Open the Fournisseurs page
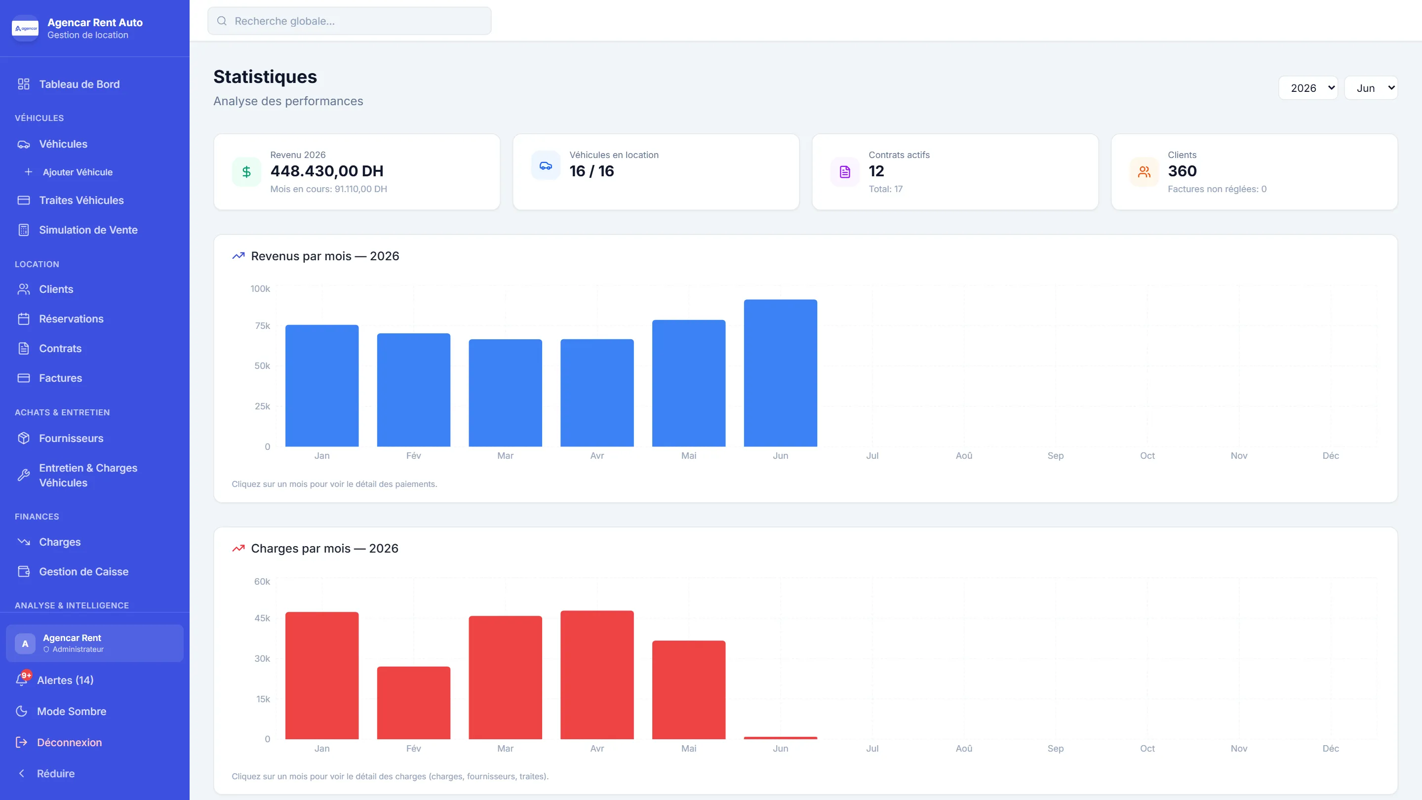This screenshot has width=1422, height=800. [x=94, y=439]
